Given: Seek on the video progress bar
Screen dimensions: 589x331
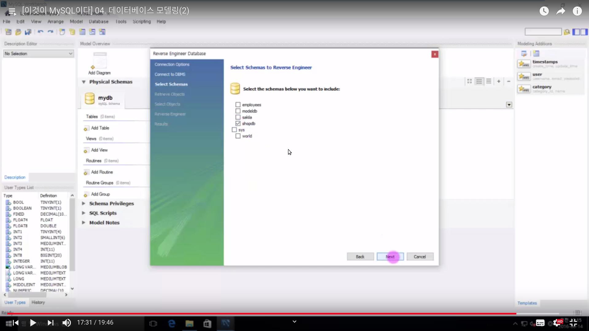Looking at the screenshot, I should pyautogui.click(x=294, y=314).
